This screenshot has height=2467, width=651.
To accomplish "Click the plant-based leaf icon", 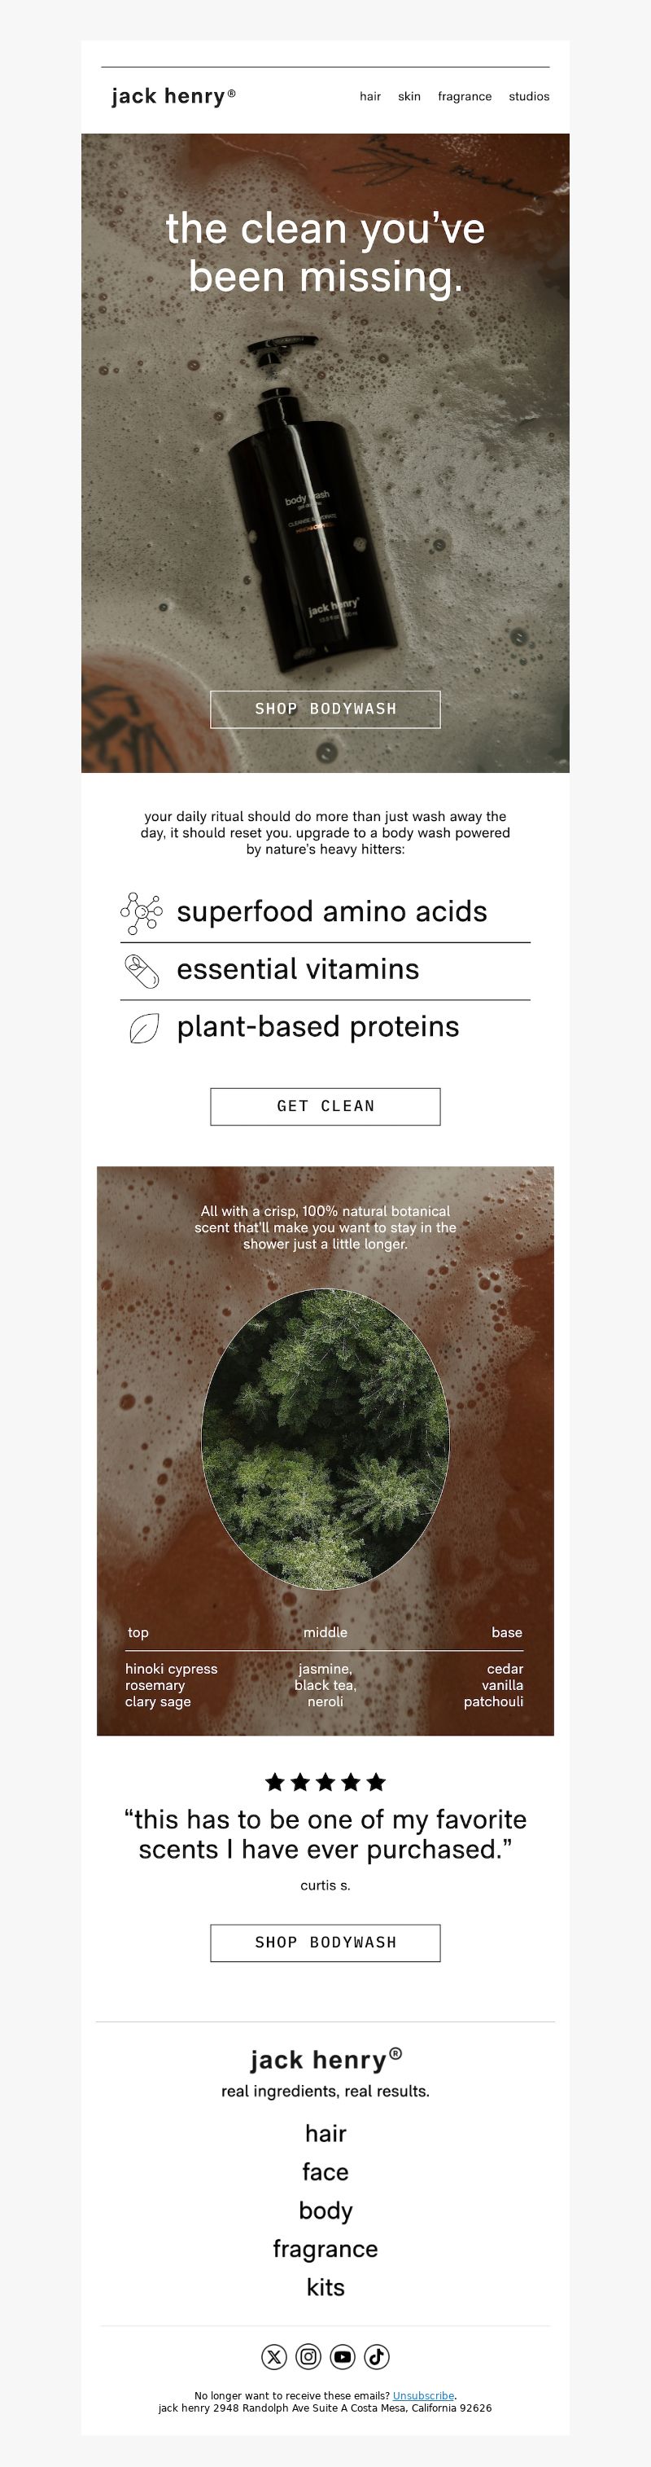I will coord(143,1029).
